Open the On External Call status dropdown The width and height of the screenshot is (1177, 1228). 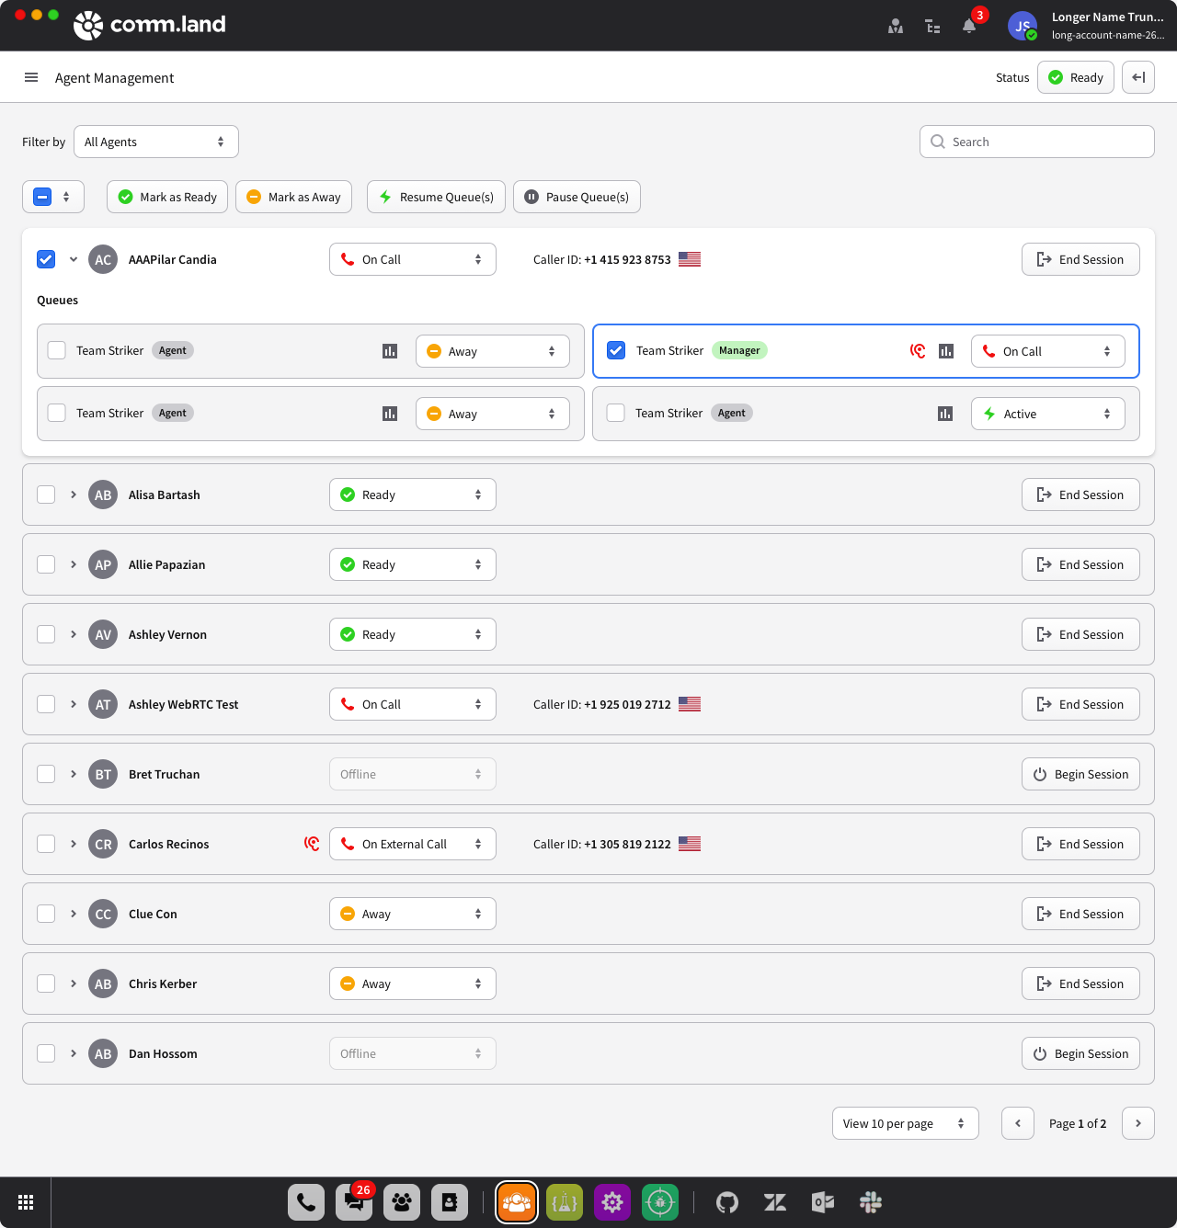click(413, 844)
